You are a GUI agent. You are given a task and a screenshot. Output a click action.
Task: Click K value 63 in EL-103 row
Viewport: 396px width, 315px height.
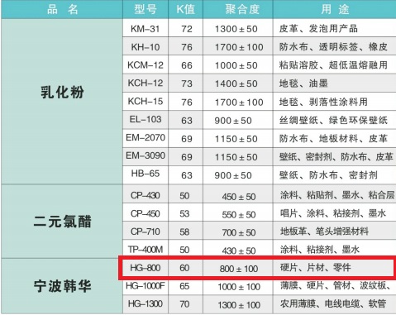tap(187, 121)
